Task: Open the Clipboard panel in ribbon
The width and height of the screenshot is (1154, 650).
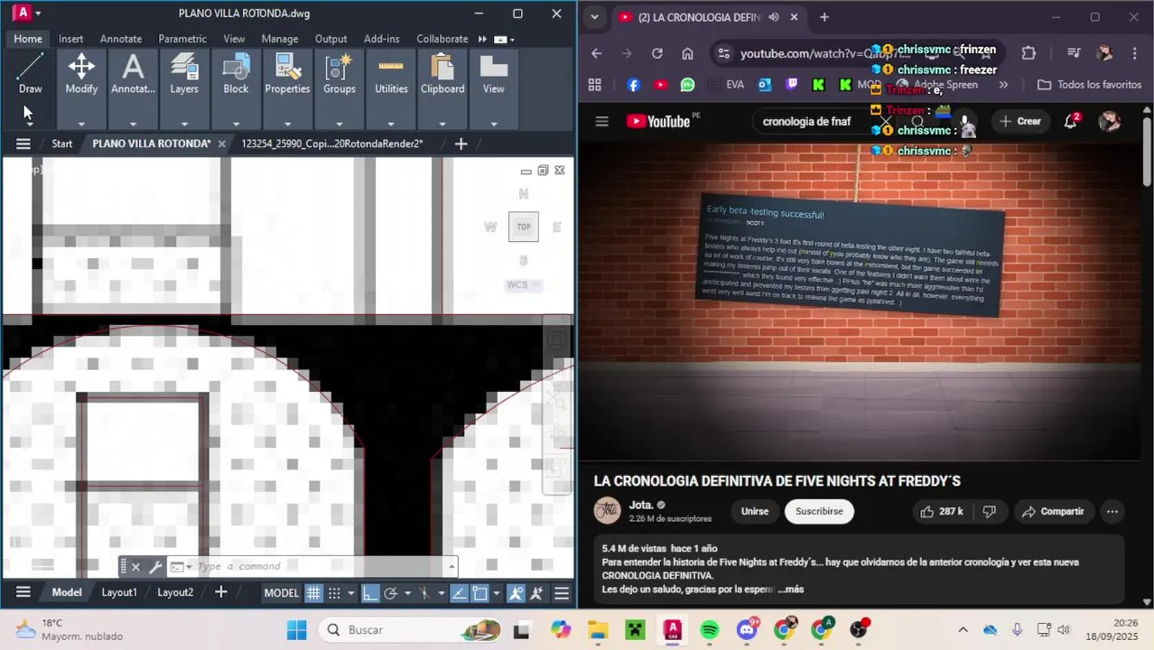Action: pos(442,74)
